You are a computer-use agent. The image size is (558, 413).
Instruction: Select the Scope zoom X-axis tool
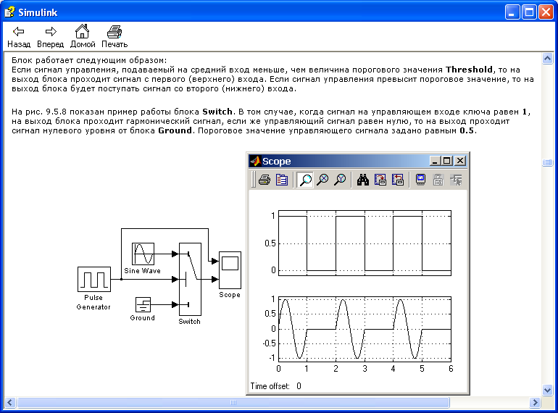[x=322, y=180]
